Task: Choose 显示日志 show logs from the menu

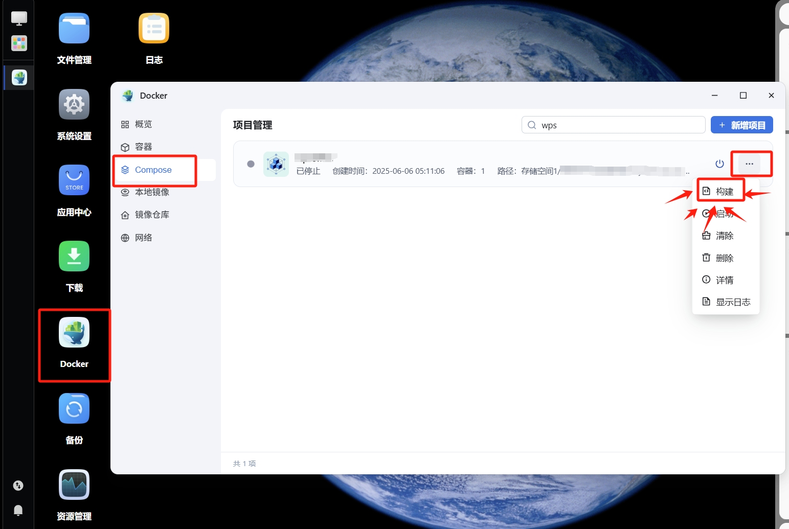Action: pyautogui.click(x=726, y=302)
